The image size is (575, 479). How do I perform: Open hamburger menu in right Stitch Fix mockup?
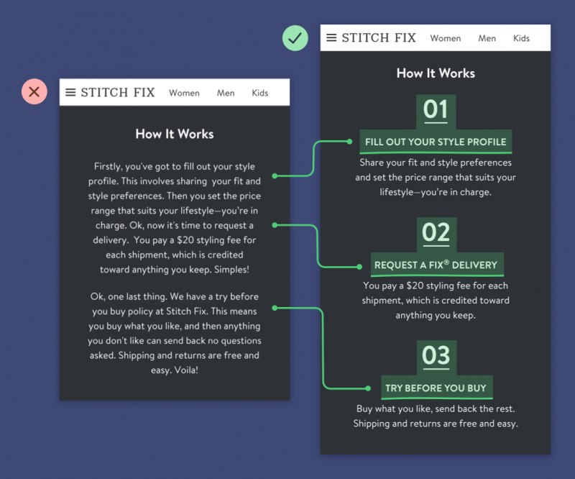pyautogui.click(x=331, y=37)
